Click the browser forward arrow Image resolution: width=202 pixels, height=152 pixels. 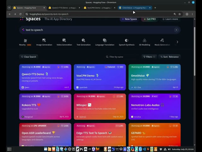tap(15, 14)
